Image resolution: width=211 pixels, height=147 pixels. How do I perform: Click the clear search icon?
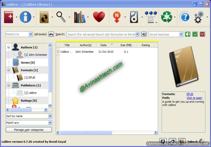144,34
